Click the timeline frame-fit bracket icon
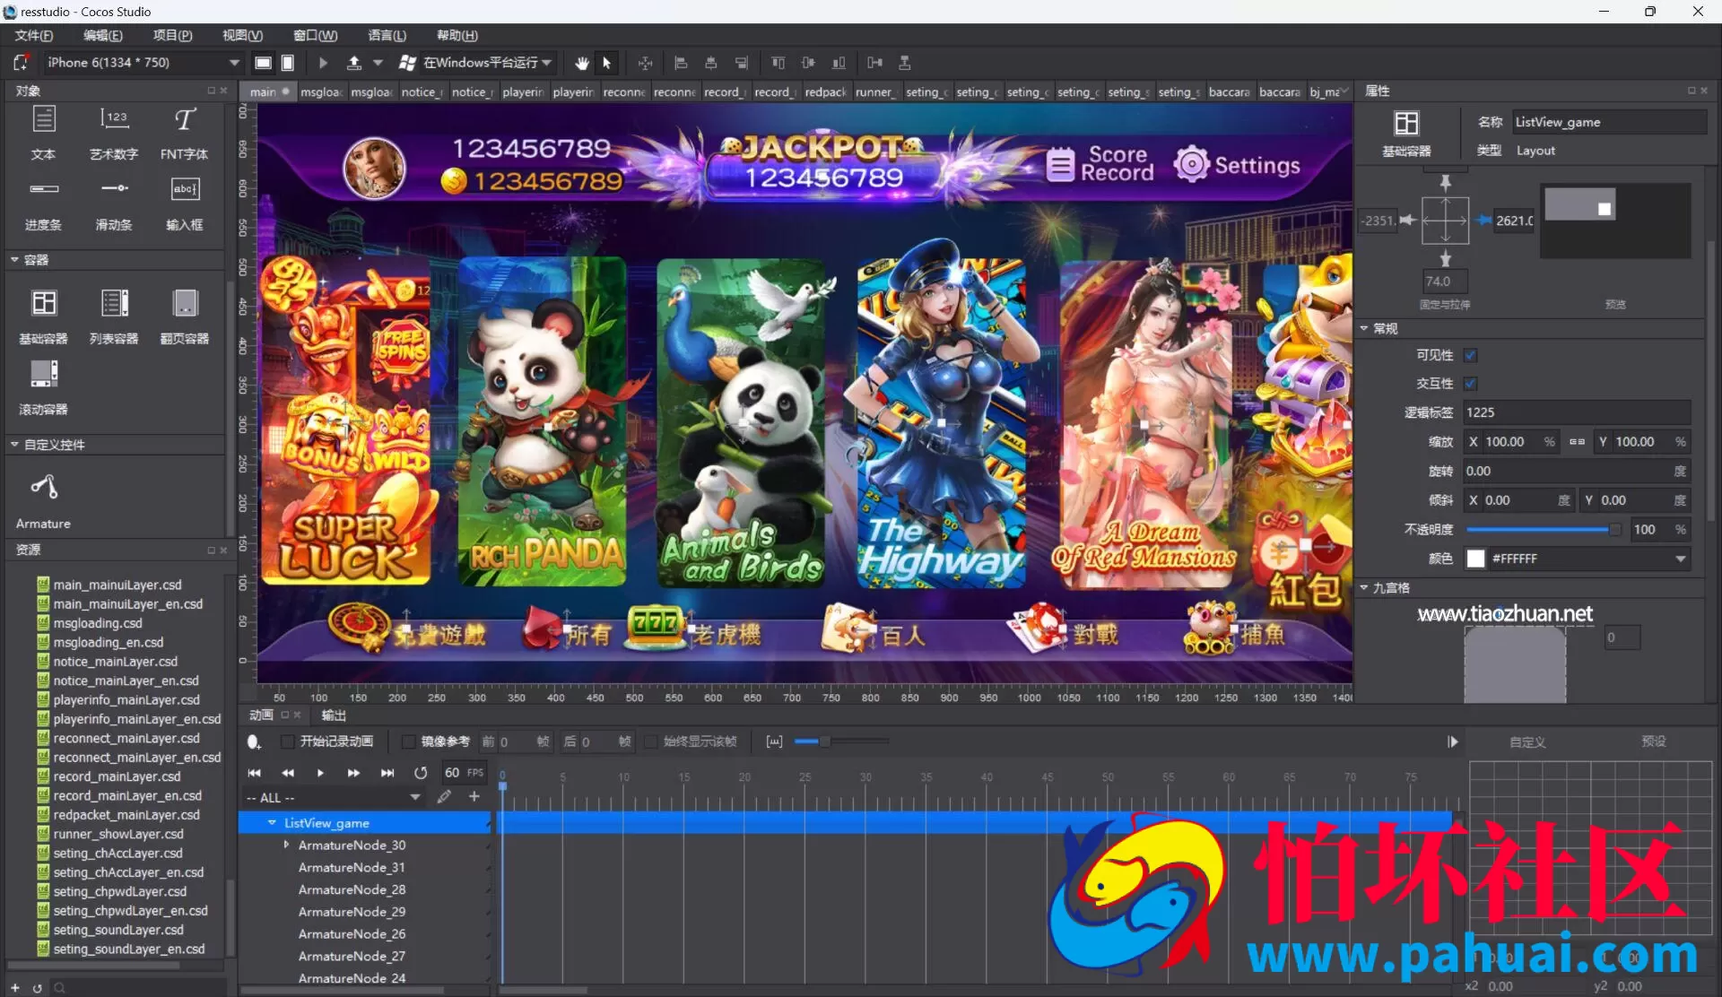Screen dimensions: 1722x997 coord(774,741)
